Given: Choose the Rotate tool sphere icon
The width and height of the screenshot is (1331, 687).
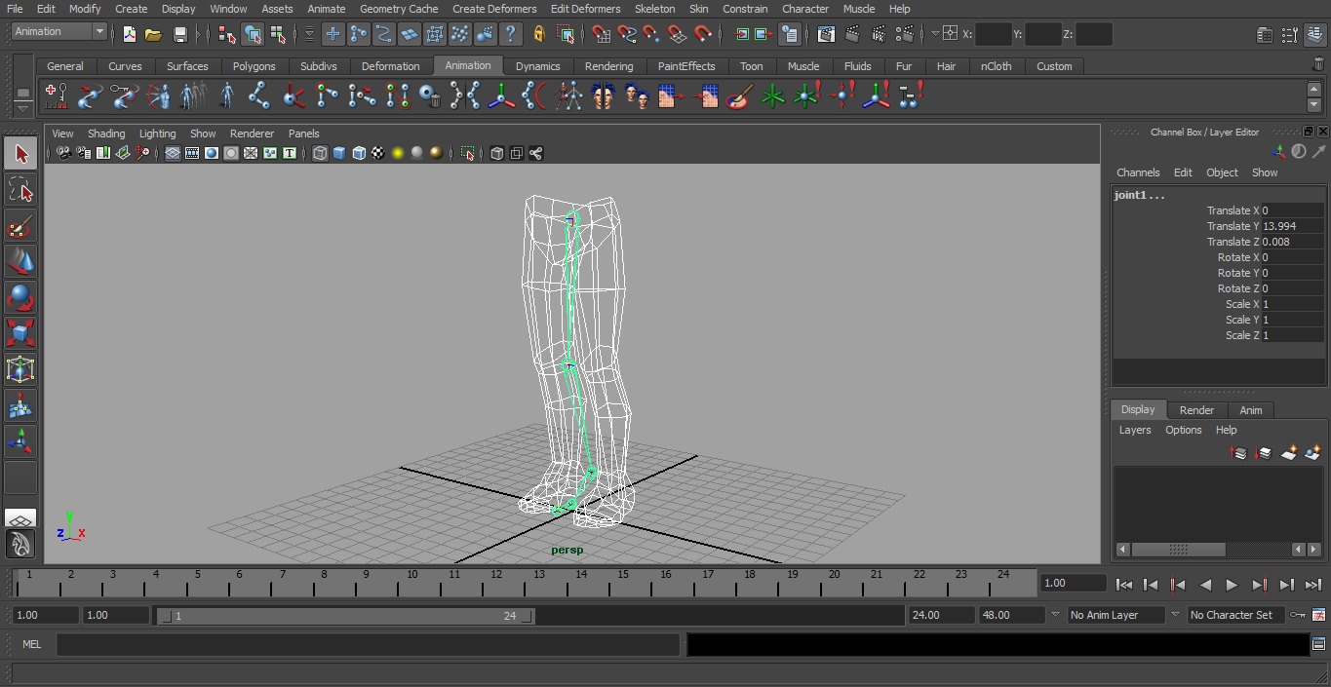Looking at the screenshot, I should pos(20,297).
